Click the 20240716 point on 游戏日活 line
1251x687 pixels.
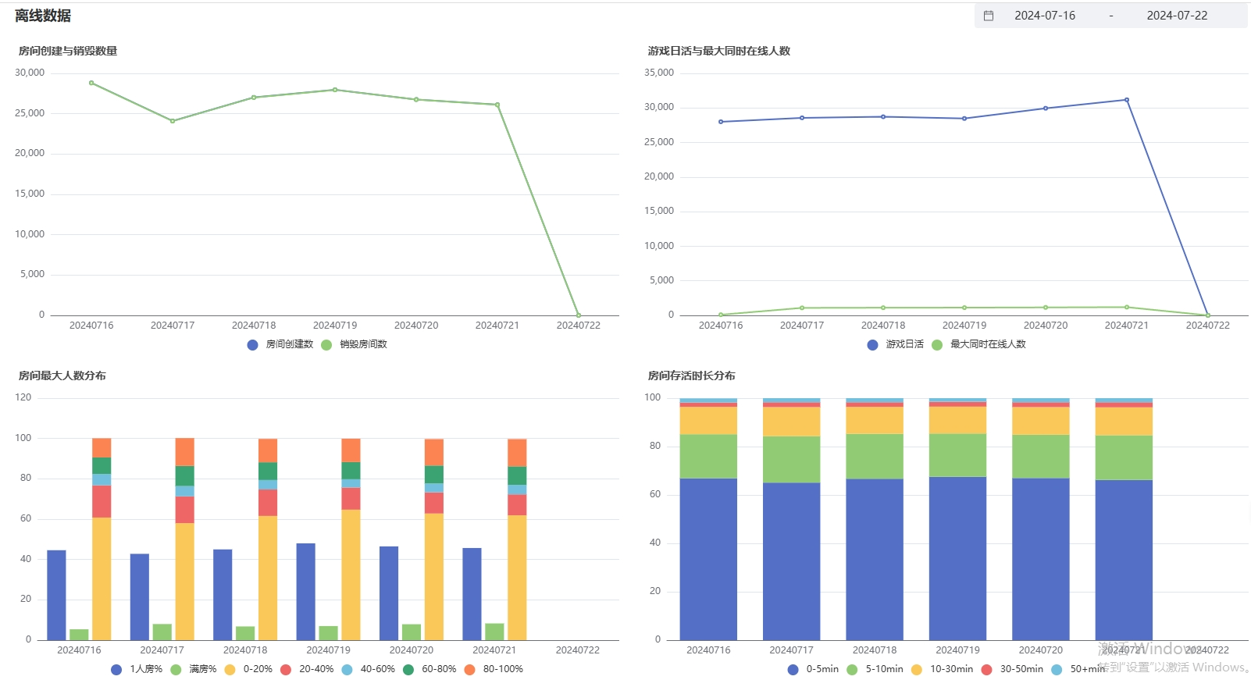[721, 122]
